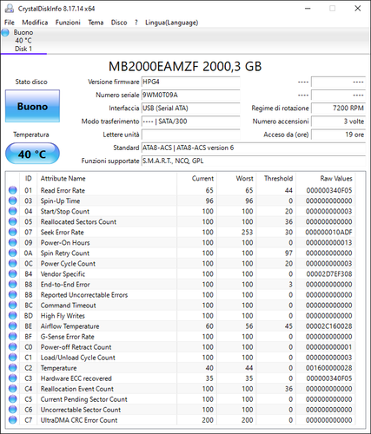Click status orb for Read Error Rate
Image resolution: width=371 pixels, height=434 pixels.
point(12,190)
